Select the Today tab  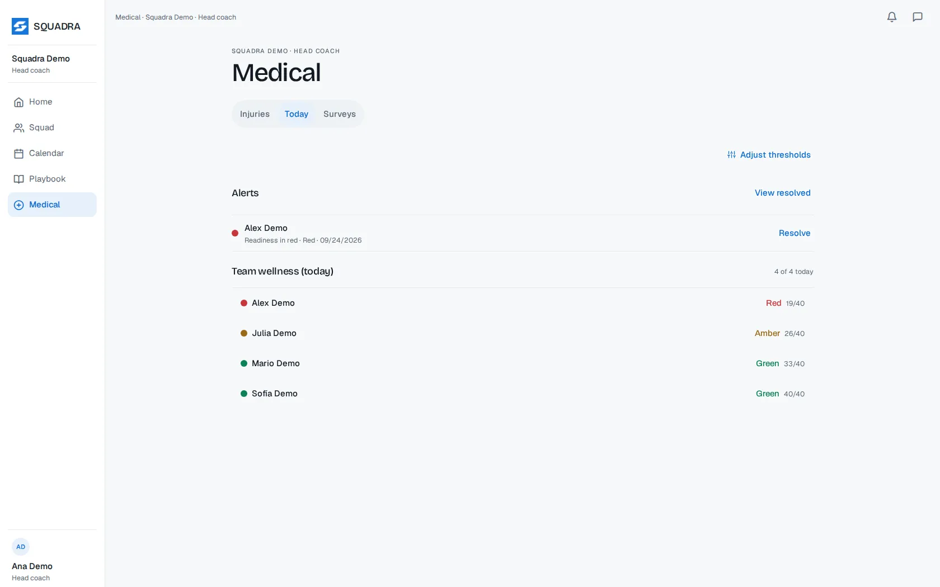coord(297,114)
